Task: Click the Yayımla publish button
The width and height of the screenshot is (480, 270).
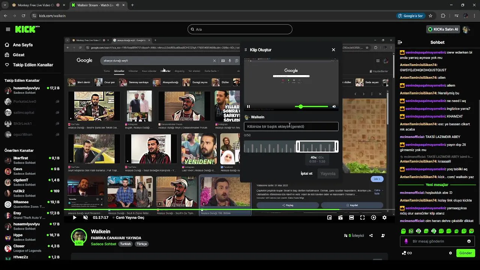Action: (x=328, y=174)
